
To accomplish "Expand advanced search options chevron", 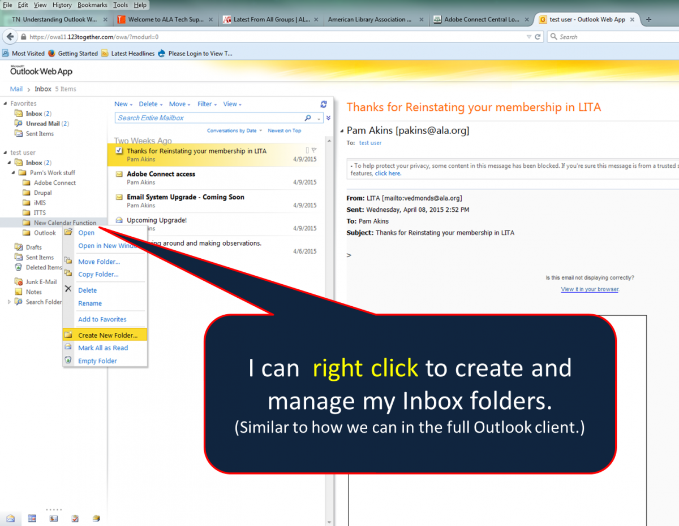I will pos(328,118).
